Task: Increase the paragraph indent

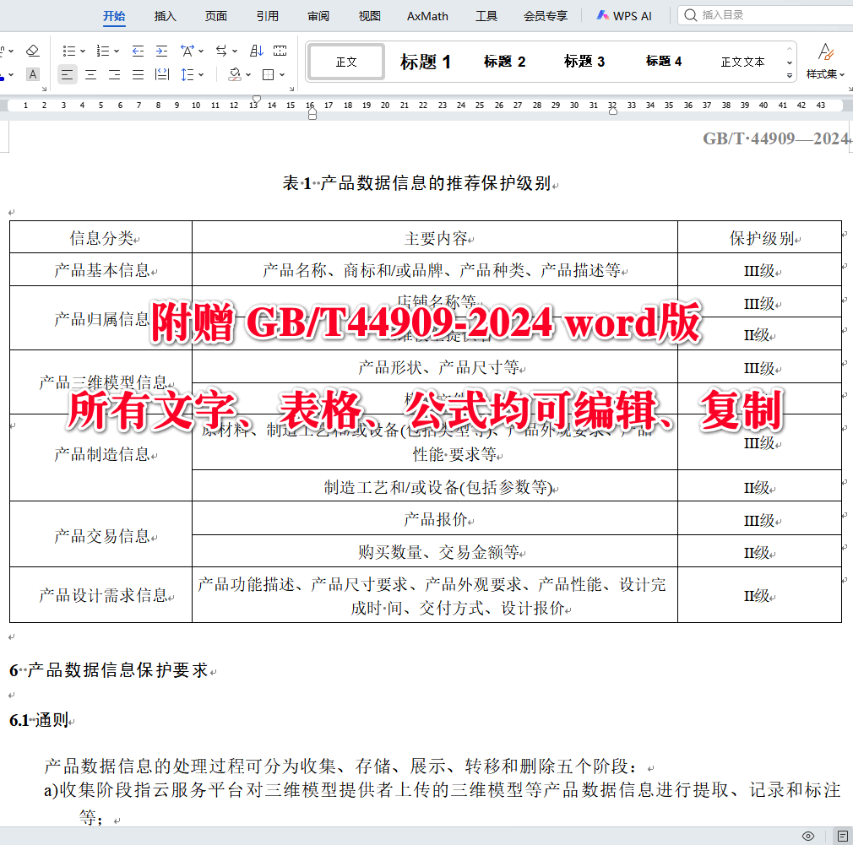Action: pos(161,51)
